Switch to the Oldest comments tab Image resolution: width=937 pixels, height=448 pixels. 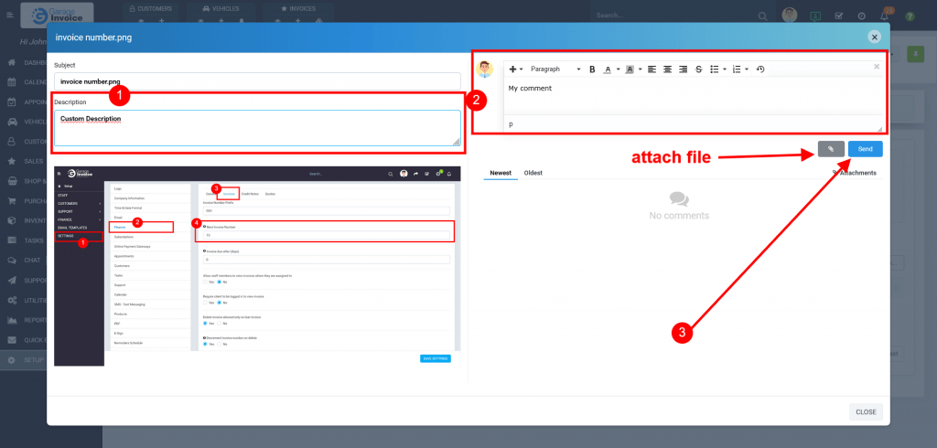533,173
